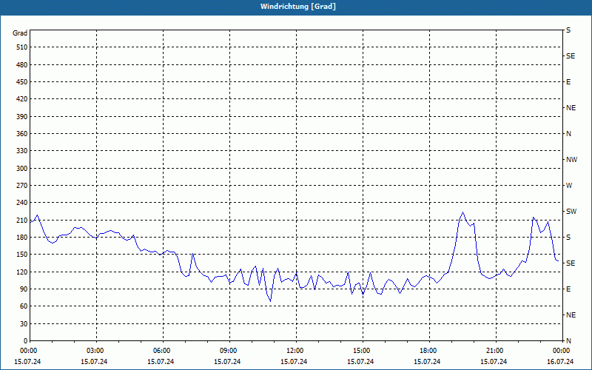Select the 15.07.24 date under 09:00

(x=227, y=362)
